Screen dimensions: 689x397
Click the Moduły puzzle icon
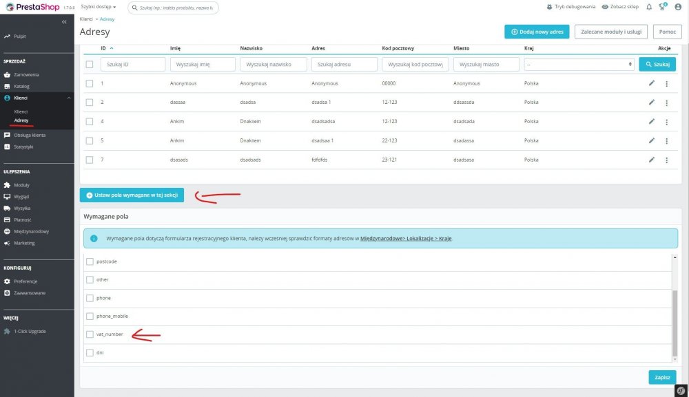(x=7, y=185)
